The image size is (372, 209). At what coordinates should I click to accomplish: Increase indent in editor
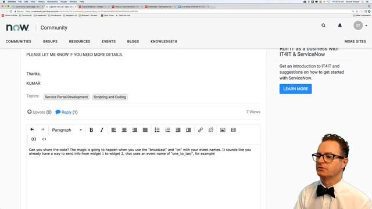point(188,130)
